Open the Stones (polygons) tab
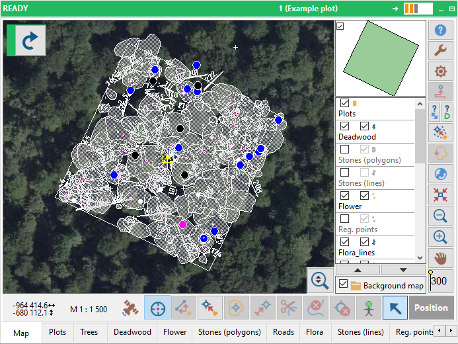 tap(229, 333)
